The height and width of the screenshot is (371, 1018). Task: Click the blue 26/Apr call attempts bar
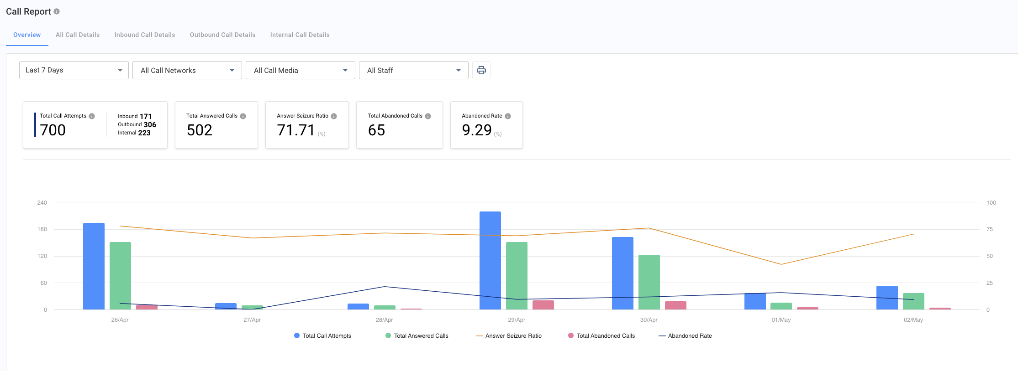point(94,266)
